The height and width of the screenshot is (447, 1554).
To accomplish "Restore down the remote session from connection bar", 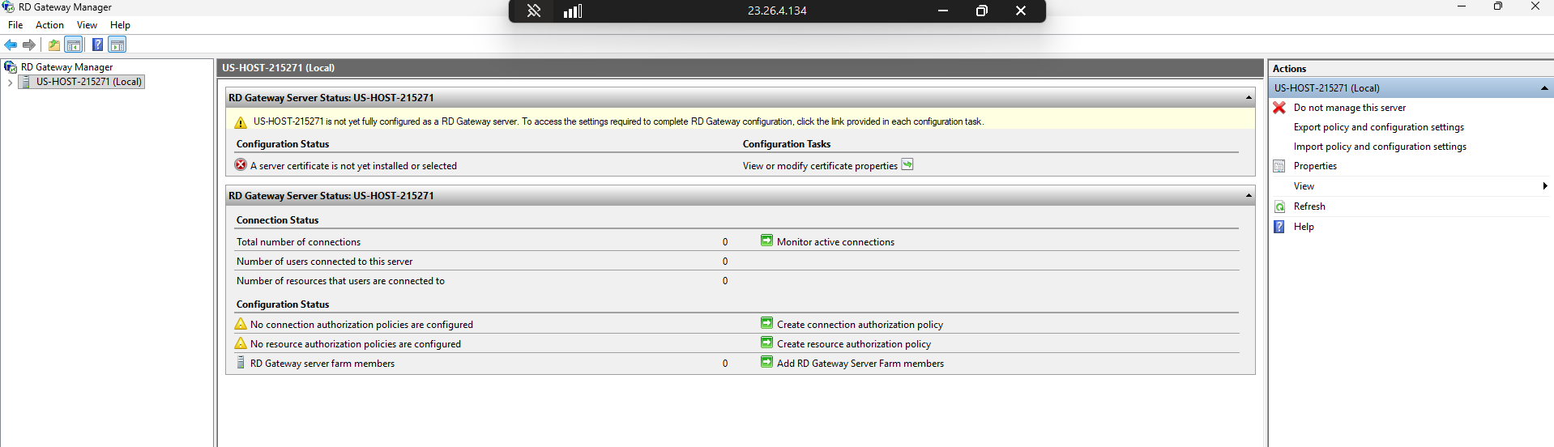I will point(982,11).
